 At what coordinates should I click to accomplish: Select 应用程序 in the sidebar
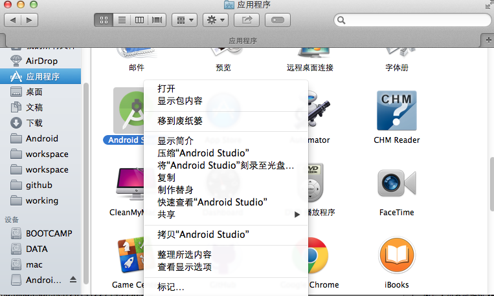click(x=40, y=76)
